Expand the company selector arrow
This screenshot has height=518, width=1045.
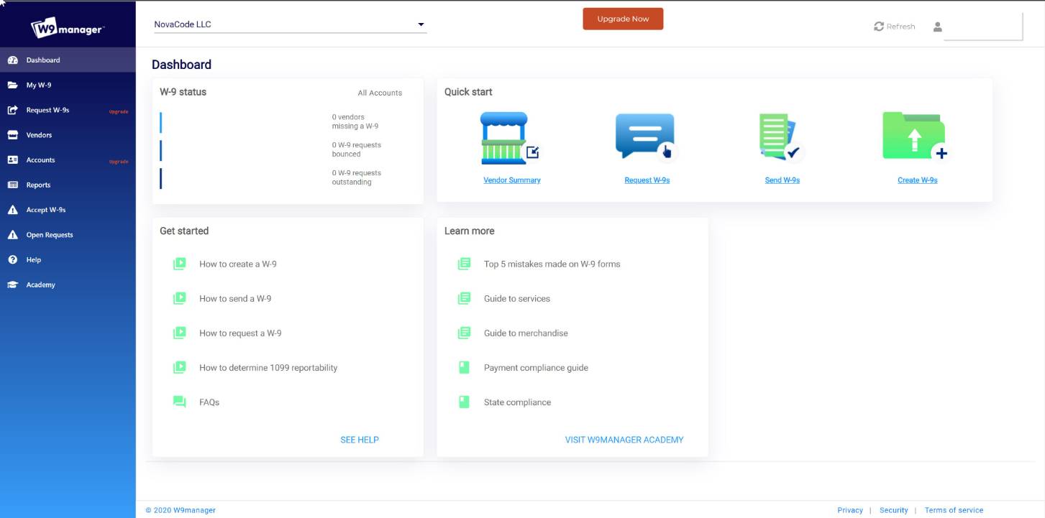[x=421, y=25]
